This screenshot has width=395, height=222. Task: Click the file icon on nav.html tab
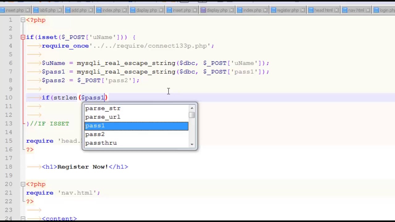[x=345, y=10]
